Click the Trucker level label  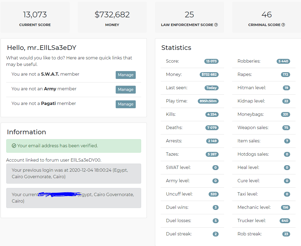[x=252, y=221]
